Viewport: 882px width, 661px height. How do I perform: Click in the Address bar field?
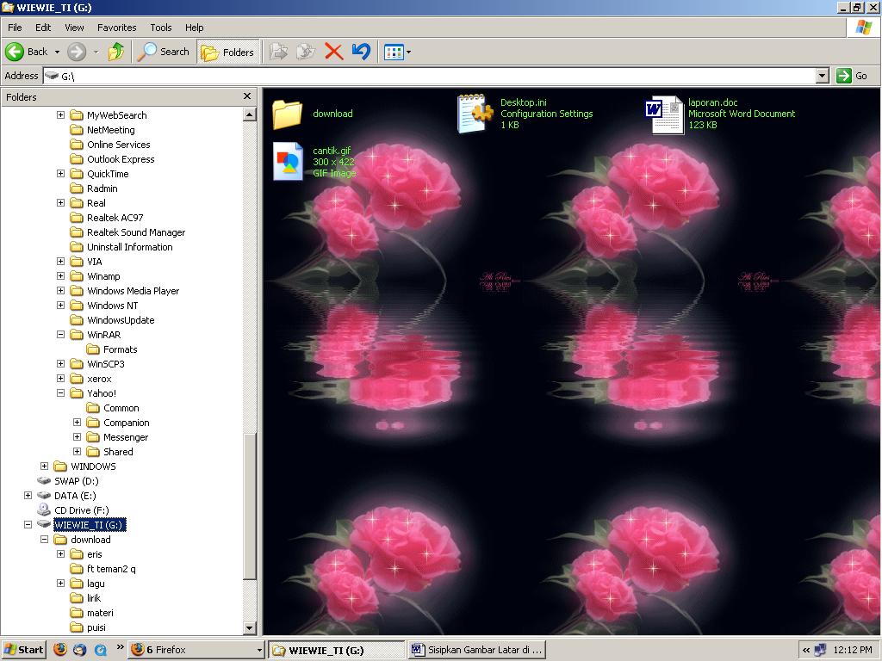(x=430, y=76)
